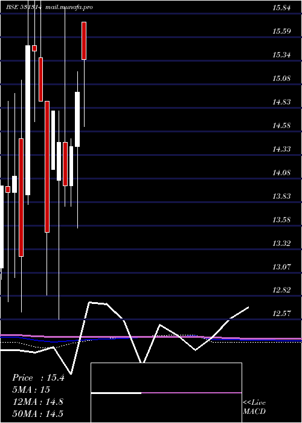Click the 15.84 price axis label
The image size is (302, 423).
click(281, 8)
